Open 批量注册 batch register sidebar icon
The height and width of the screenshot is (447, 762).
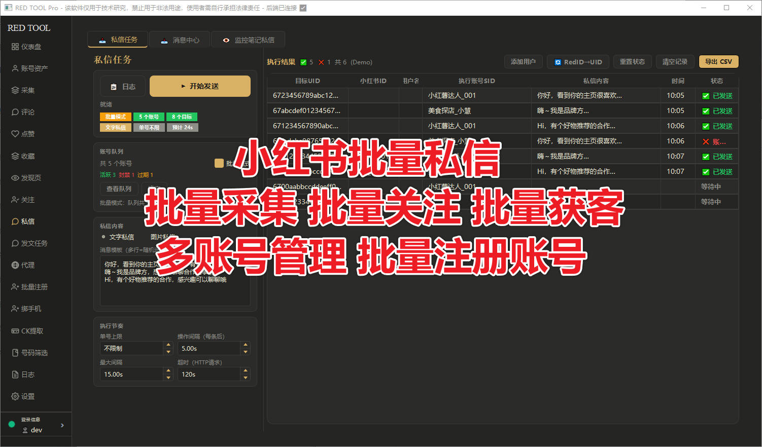[15, 287]
